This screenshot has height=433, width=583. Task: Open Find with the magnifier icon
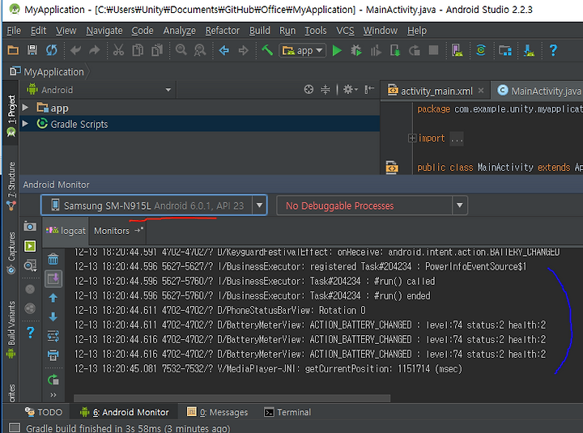click(x=181, y=50)
